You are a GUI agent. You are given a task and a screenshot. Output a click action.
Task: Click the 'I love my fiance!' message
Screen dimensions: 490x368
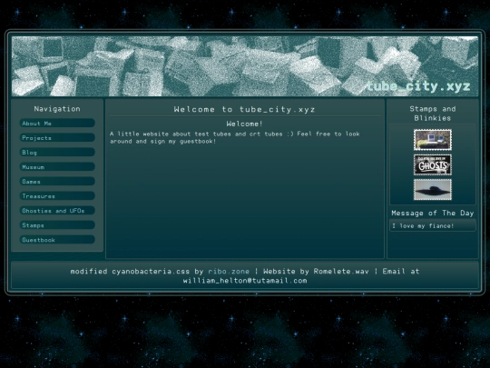click(423, 225)
